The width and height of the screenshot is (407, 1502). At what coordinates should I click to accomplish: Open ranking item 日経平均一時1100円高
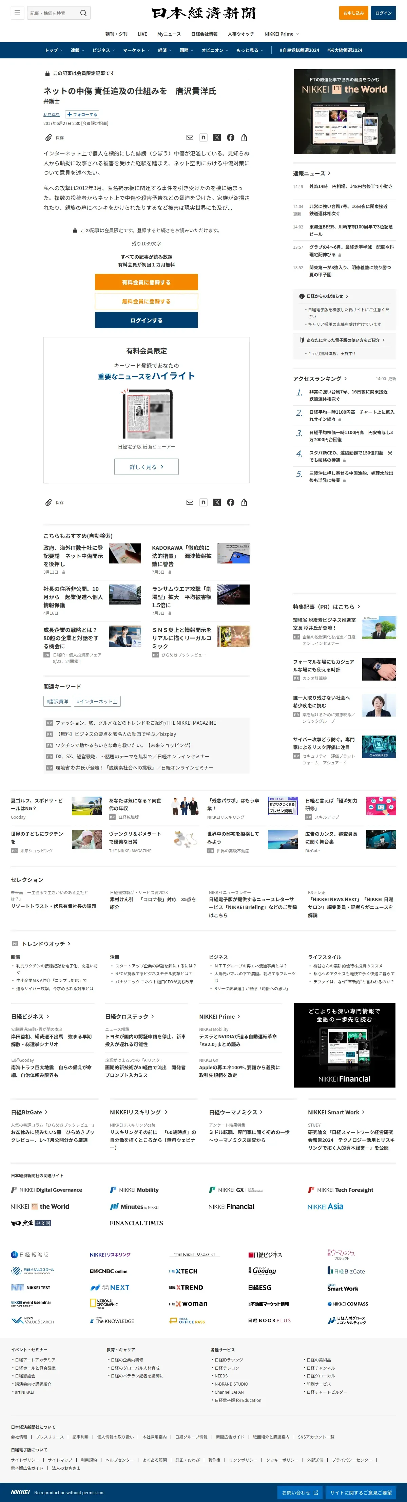352,415
